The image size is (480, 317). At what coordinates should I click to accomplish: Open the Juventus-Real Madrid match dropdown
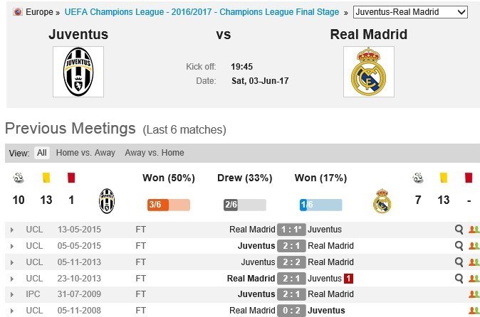[410, 12]
